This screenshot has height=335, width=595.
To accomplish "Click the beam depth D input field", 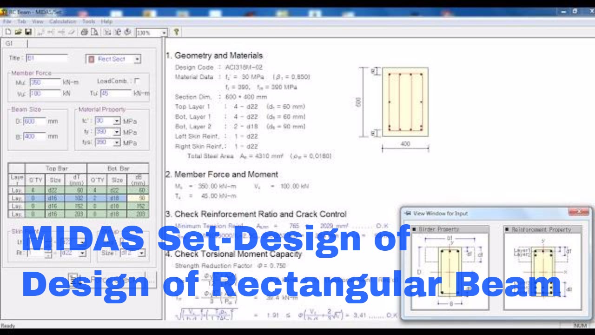I will 34,121.
